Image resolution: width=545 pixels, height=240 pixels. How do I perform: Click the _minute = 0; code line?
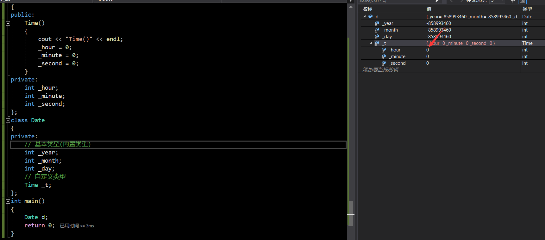pyautogui.click(x=58, y=55)
